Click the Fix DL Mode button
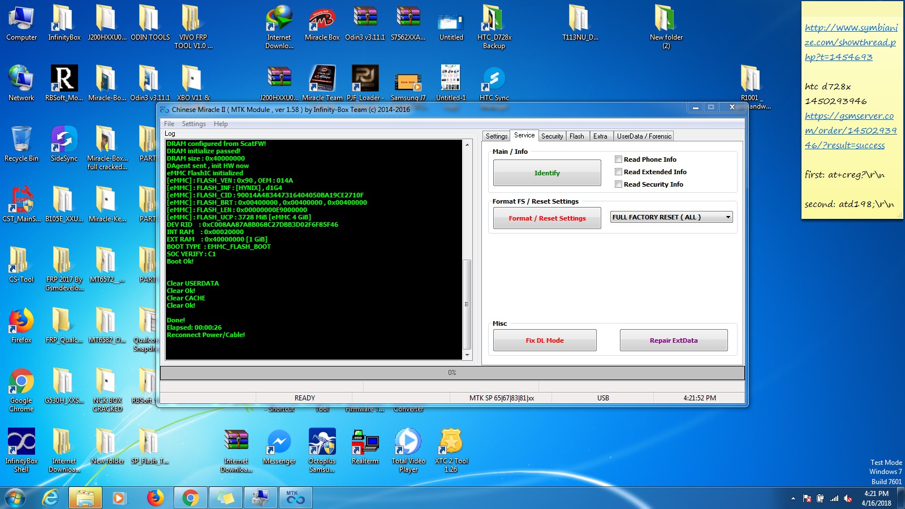This screenshot has width=905, height=509. pyautogui.click(x=545, y=340)
